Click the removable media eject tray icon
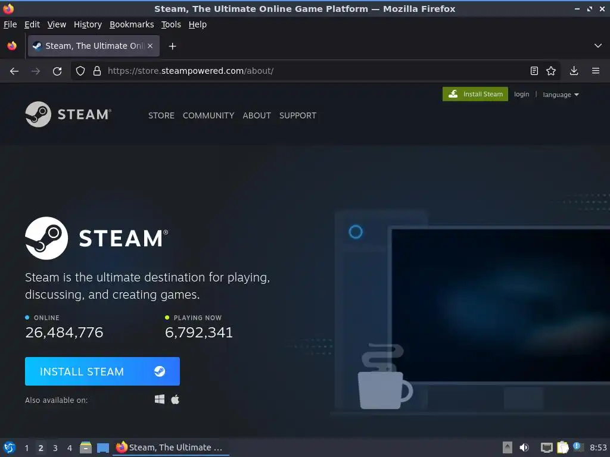This screenshot has height=457, width=610. click(x=508, y=447)
